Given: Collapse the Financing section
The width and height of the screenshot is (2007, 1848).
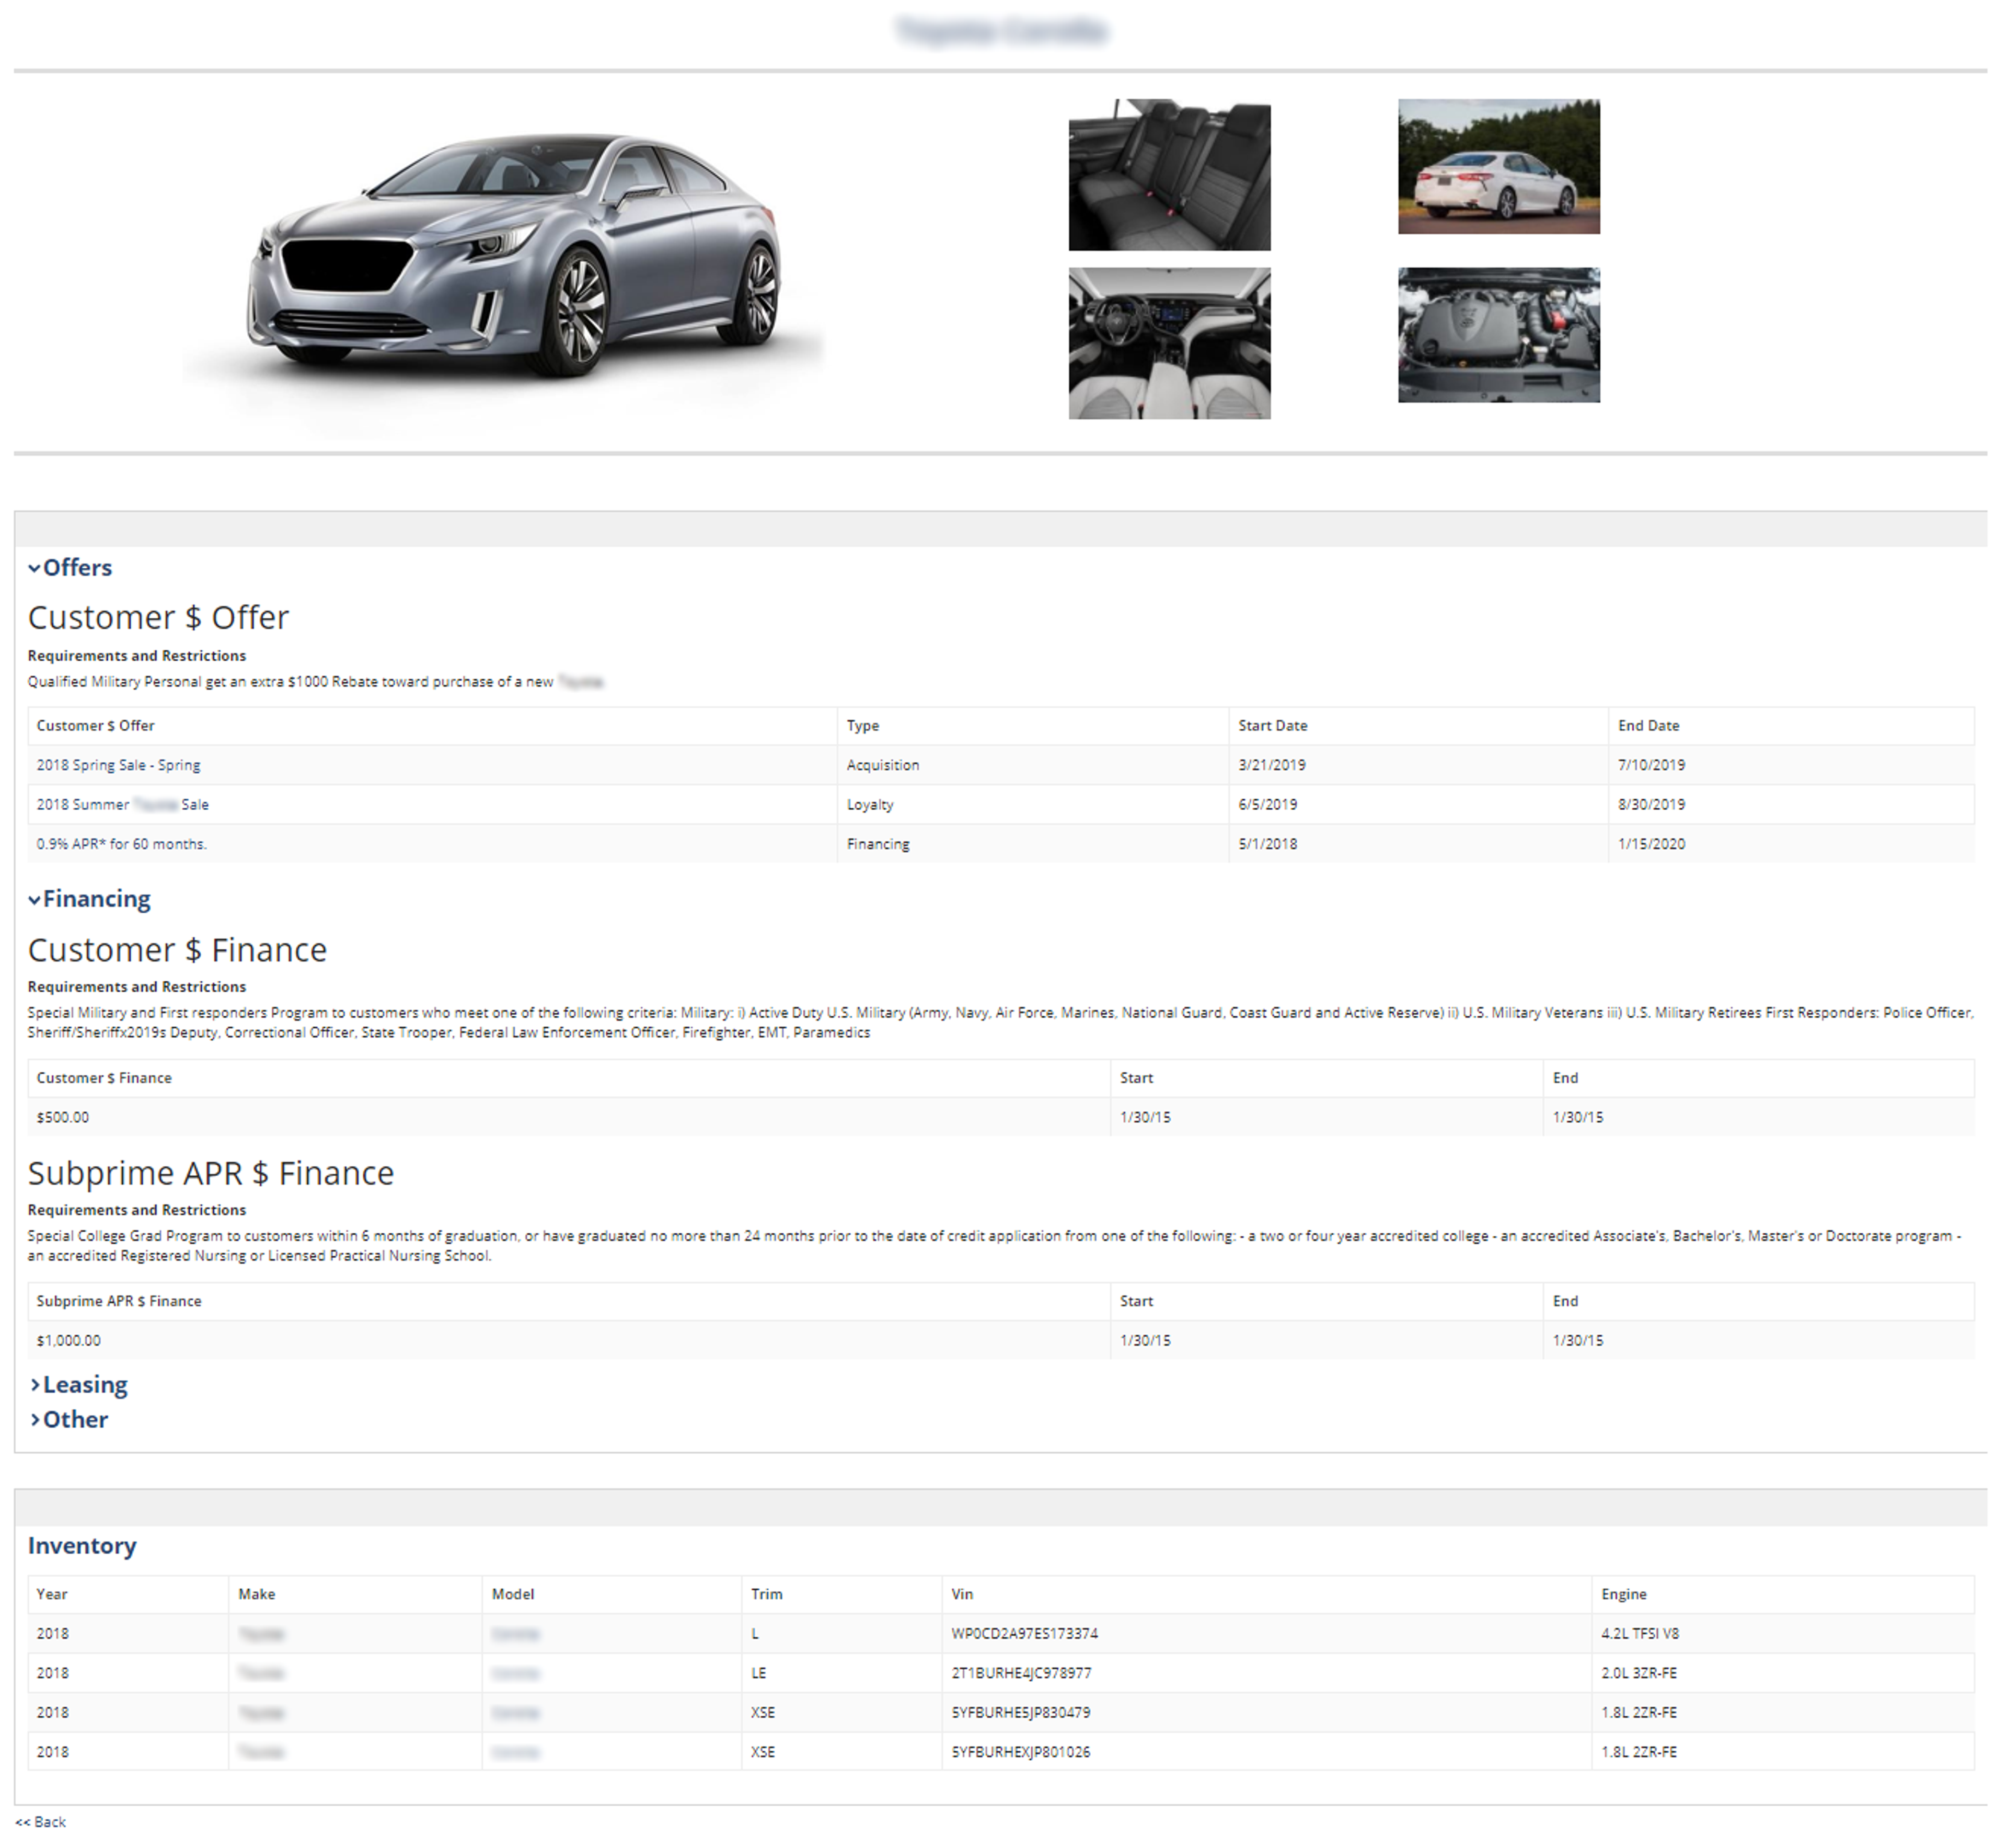Looking at the screenshot, I should tap(89, 899).
